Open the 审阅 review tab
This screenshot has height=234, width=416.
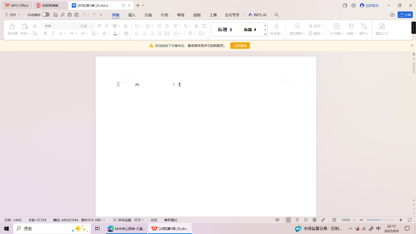[181, 15]
